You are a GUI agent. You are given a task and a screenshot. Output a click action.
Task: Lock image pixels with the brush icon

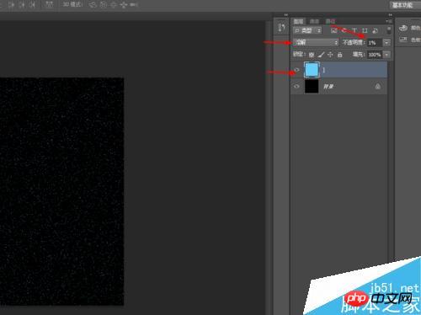point(321,55)
